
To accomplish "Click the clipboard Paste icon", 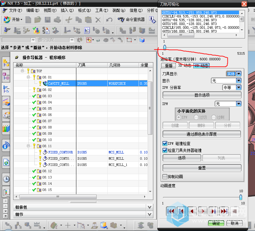I will tap(88, 20).
